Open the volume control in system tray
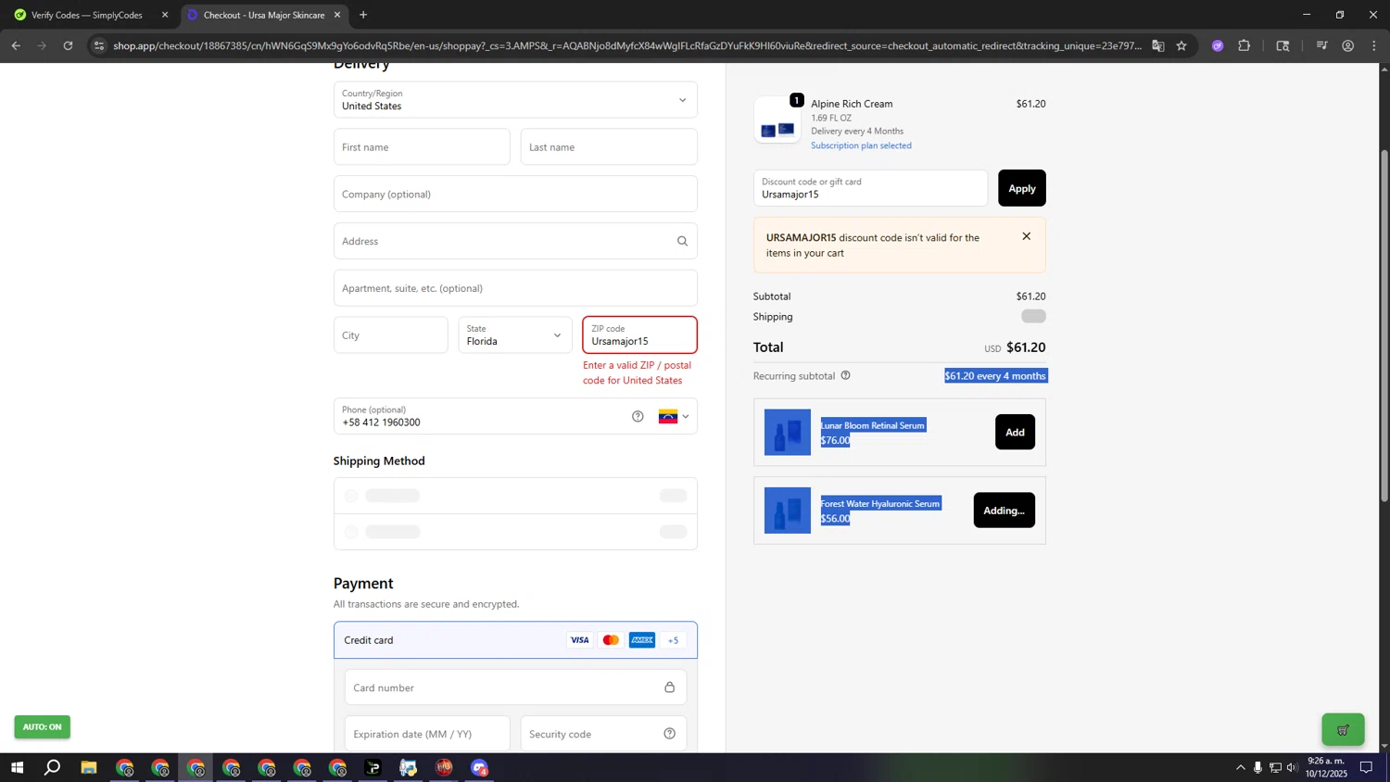1390x782 pixels. coord(1292,767)
